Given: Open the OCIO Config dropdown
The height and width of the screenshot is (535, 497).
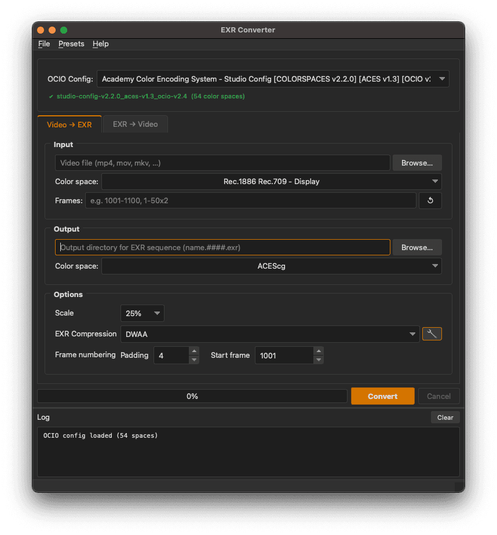Looking at the screenshot, I should point(273,79).
